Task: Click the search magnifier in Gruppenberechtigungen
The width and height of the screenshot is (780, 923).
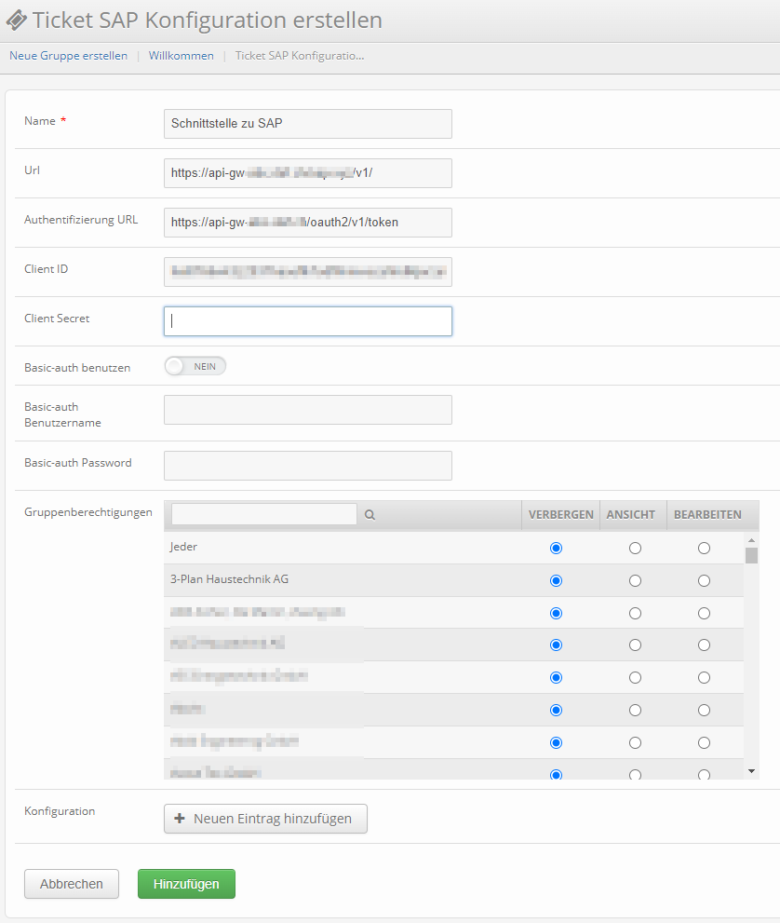Action: (370, 515)
